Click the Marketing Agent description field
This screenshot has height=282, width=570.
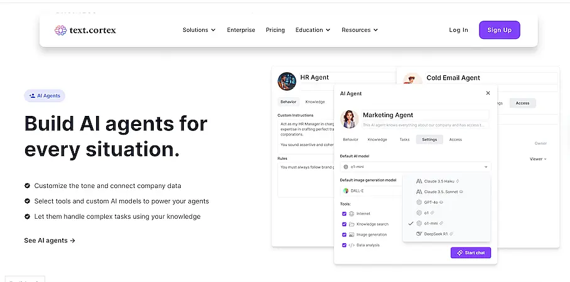coord(425,125)
